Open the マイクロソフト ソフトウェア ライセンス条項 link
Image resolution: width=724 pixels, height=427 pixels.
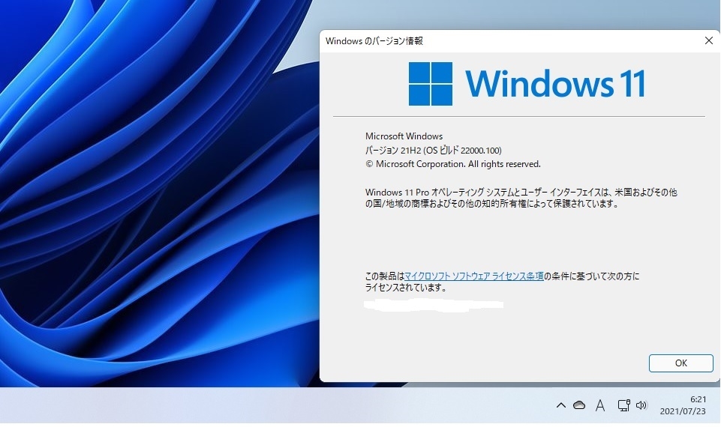473,276
